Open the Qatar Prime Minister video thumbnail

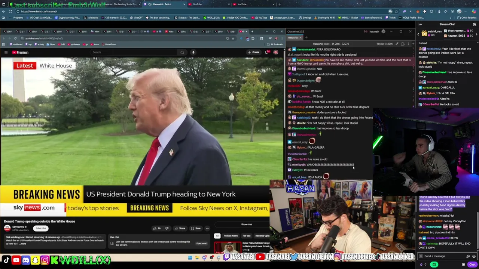pos(228,247)
